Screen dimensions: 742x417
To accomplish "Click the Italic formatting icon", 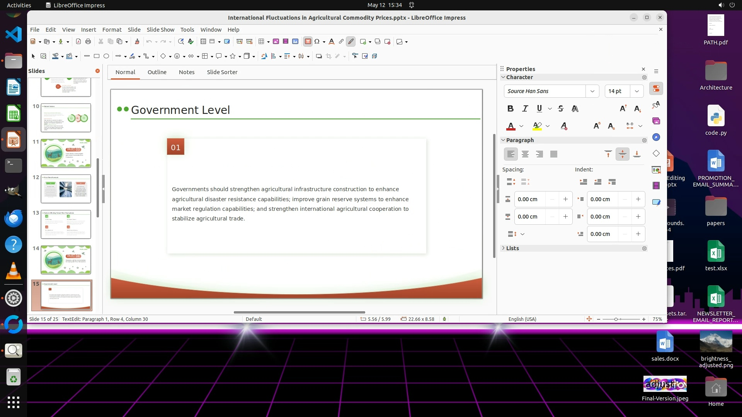I will [x=525, y=108].
